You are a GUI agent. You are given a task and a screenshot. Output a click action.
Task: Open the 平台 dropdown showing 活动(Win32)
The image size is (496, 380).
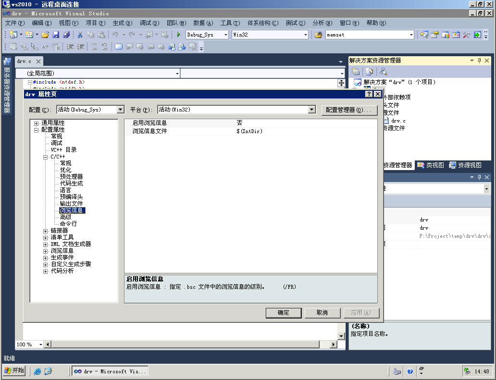point(312,110)
